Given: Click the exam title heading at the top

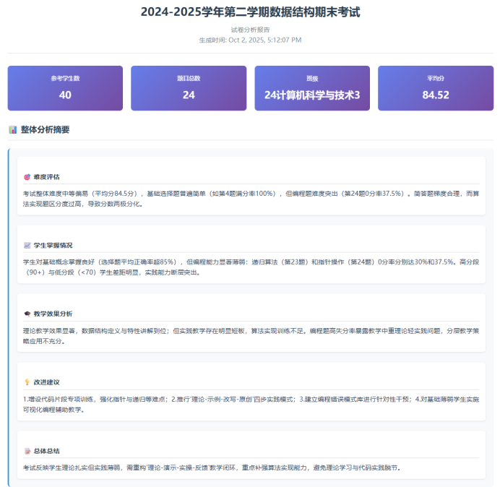Looking at the screenshot, I should coord(250,12).
